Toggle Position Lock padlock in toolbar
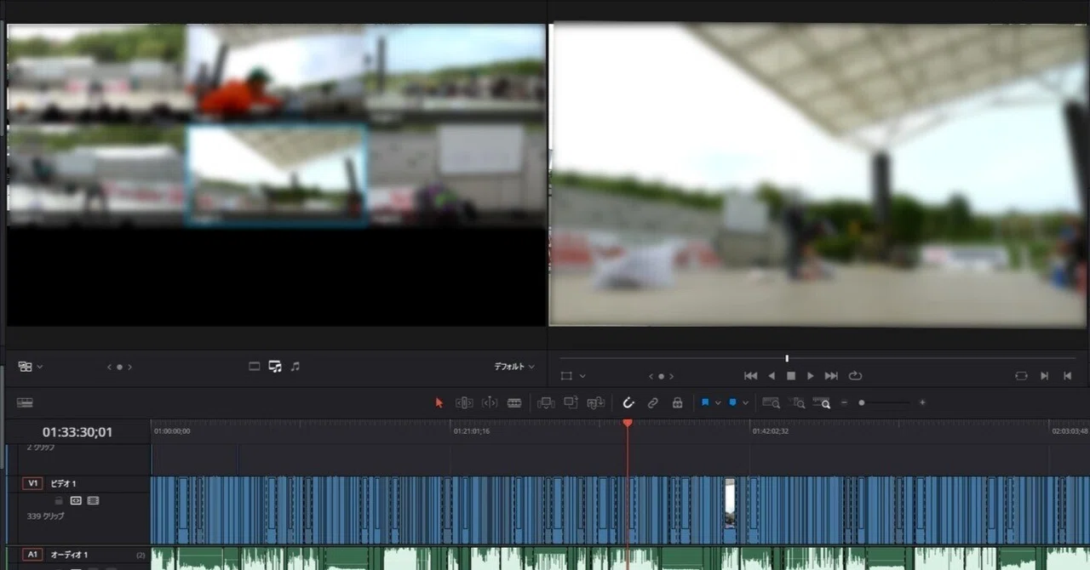The height and width of the screenshot is (570, 1090). (677, 402)
